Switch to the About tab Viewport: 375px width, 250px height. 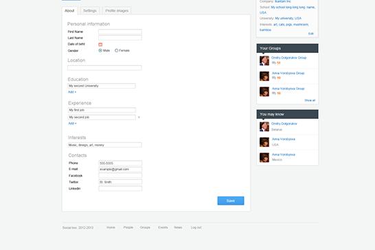tap(69, 11)
